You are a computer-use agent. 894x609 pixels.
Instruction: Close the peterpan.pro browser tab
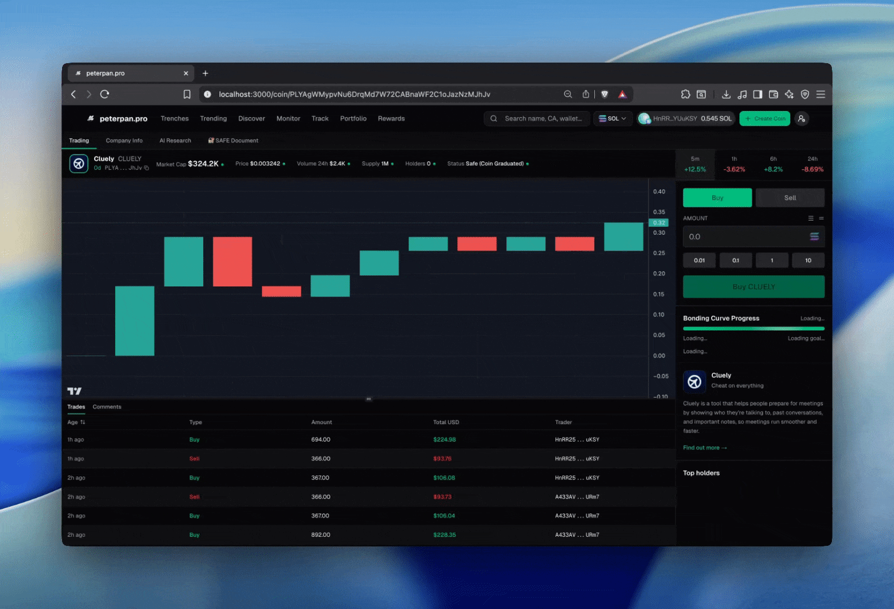click(186, 73)
